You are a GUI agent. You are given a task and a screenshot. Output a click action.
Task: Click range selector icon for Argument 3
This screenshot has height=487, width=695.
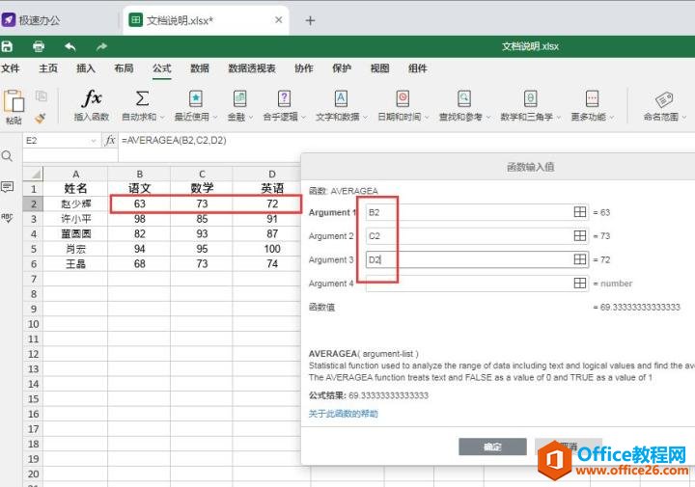click(x=580, y=259)
